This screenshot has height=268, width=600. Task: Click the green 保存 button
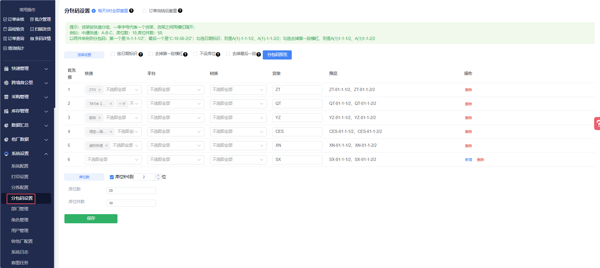tap(91, 219)
